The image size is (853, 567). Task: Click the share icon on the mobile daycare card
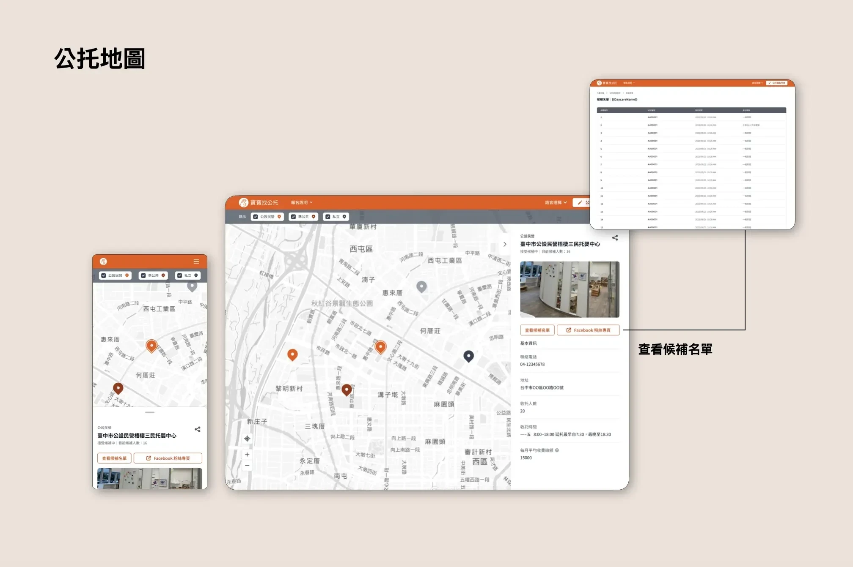(x=197, y=430)
